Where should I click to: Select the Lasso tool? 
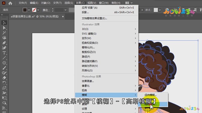(4, 38)
